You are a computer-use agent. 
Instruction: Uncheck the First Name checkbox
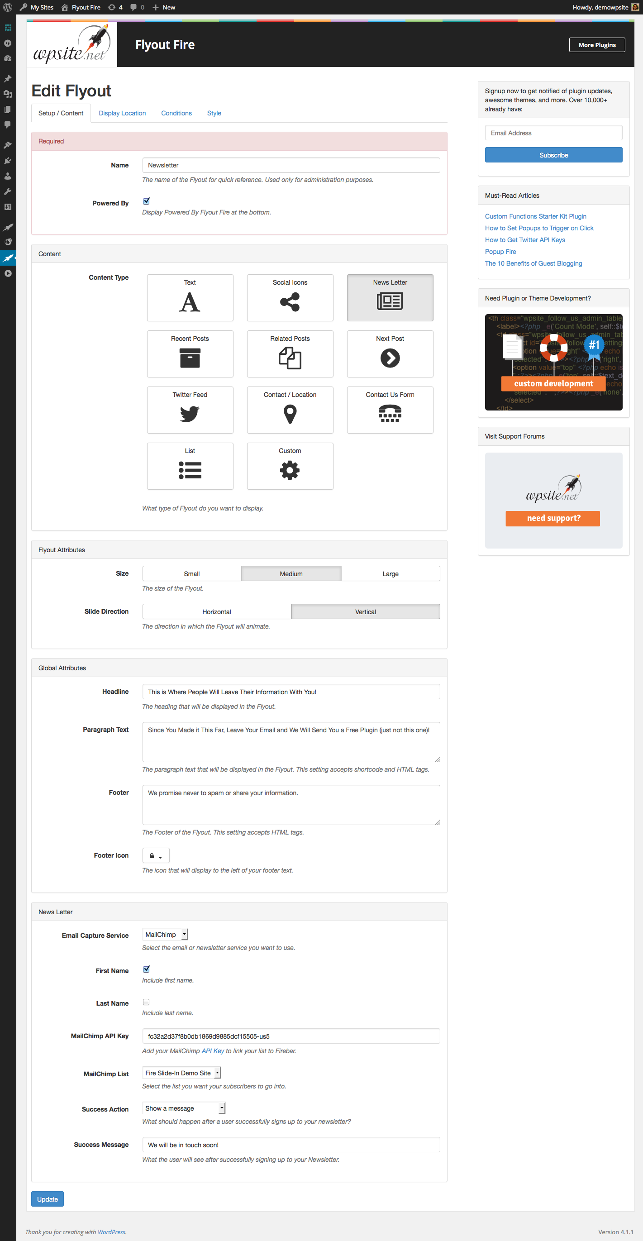coord(146,969)
